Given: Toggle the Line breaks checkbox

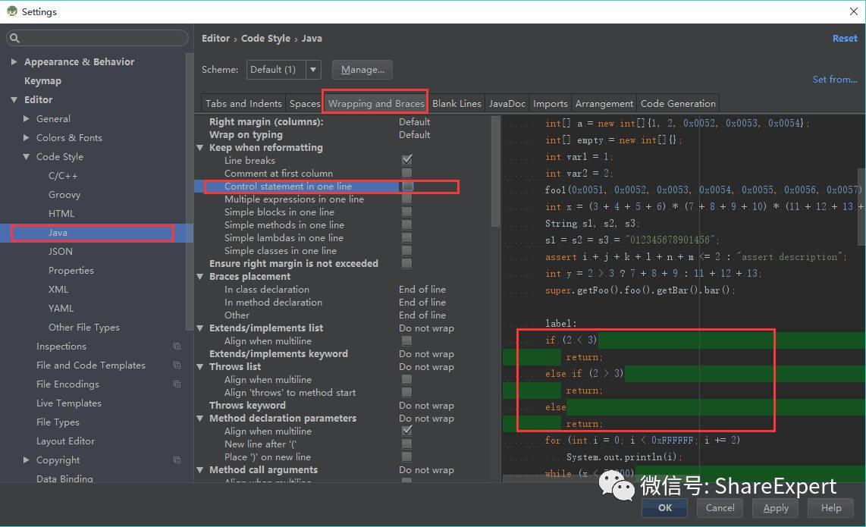Looking at the screenshot, I should tap(407, 160).
